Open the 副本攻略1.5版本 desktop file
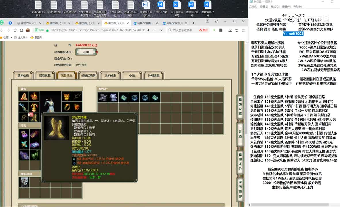Screen dimensions: 340x207 click(x=38, y=8)
